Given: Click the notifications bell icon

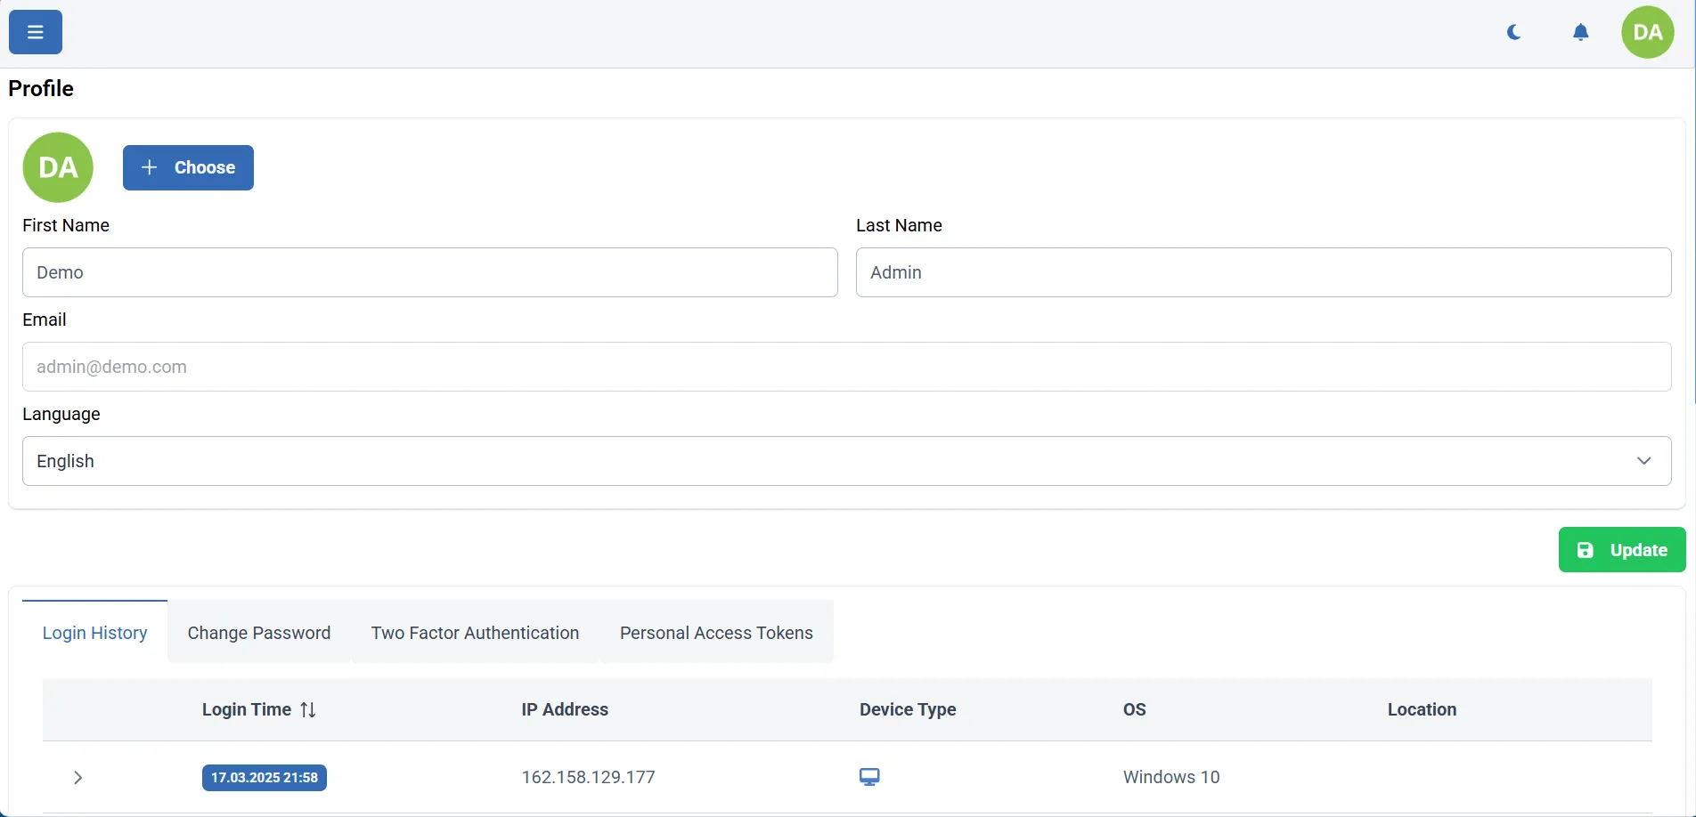Looking at the screenshot, I should click(1580, 32).
